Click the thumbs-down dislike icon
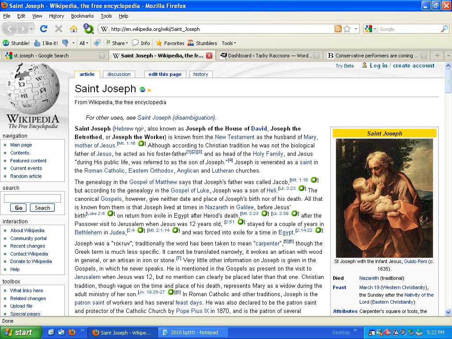The height and width of the screenshot is (339, 452). [x=65, y=43]
